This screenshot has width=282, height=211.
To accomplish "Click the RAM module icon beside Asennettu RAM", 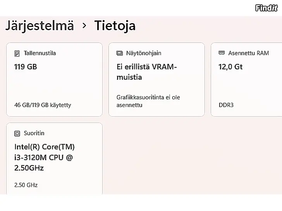I will point(222,53).
